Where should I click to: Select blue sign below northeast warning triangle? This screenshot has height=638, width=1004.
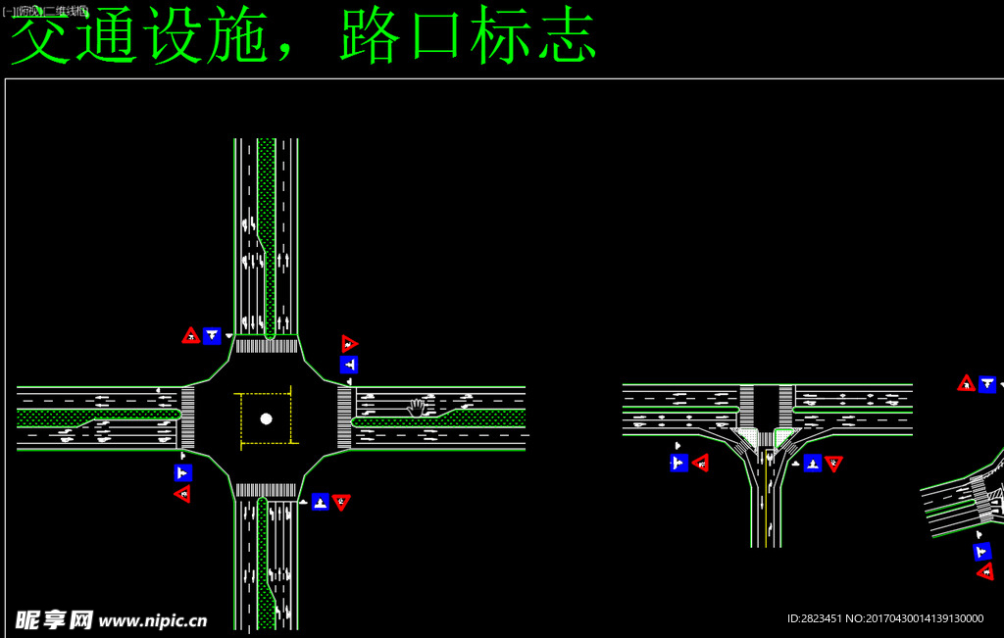(x=349, y=365)
